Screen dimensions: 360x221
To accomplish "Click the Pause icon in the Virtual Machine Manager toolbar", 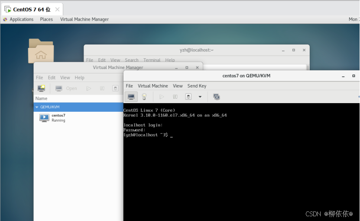I will pyautogui.click(x=102, y=88).
